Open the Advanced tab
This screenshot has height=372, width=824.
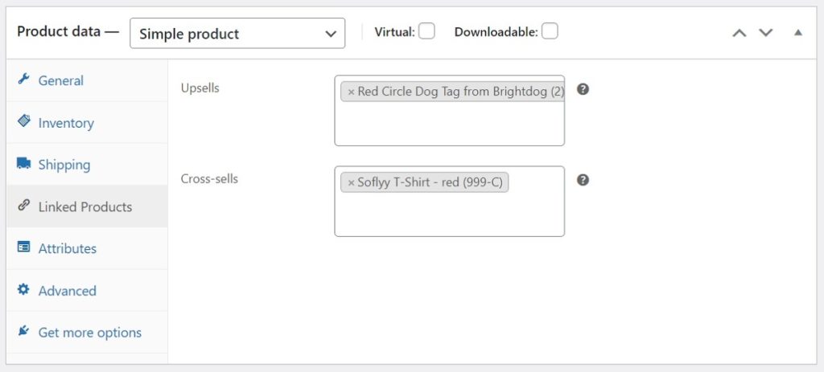click(x=87, y=291)
